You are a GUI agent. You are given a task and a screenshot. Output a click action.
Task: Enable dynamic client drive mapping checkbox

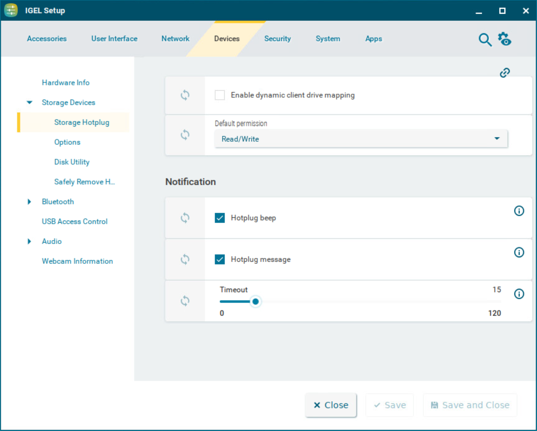pyautogui.click(x=220, y=95)
